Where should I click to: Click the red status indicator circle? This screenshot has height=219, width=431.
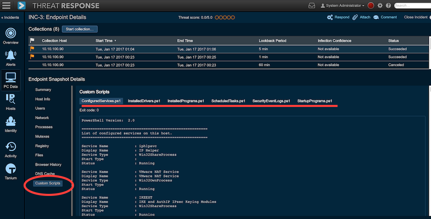pyautogui.click(x=371, y=5)
